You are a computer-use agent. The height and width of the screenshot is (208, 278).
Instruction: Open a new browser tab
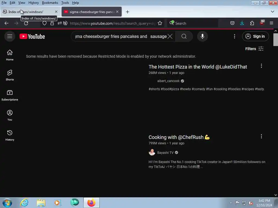coord(128,12)
